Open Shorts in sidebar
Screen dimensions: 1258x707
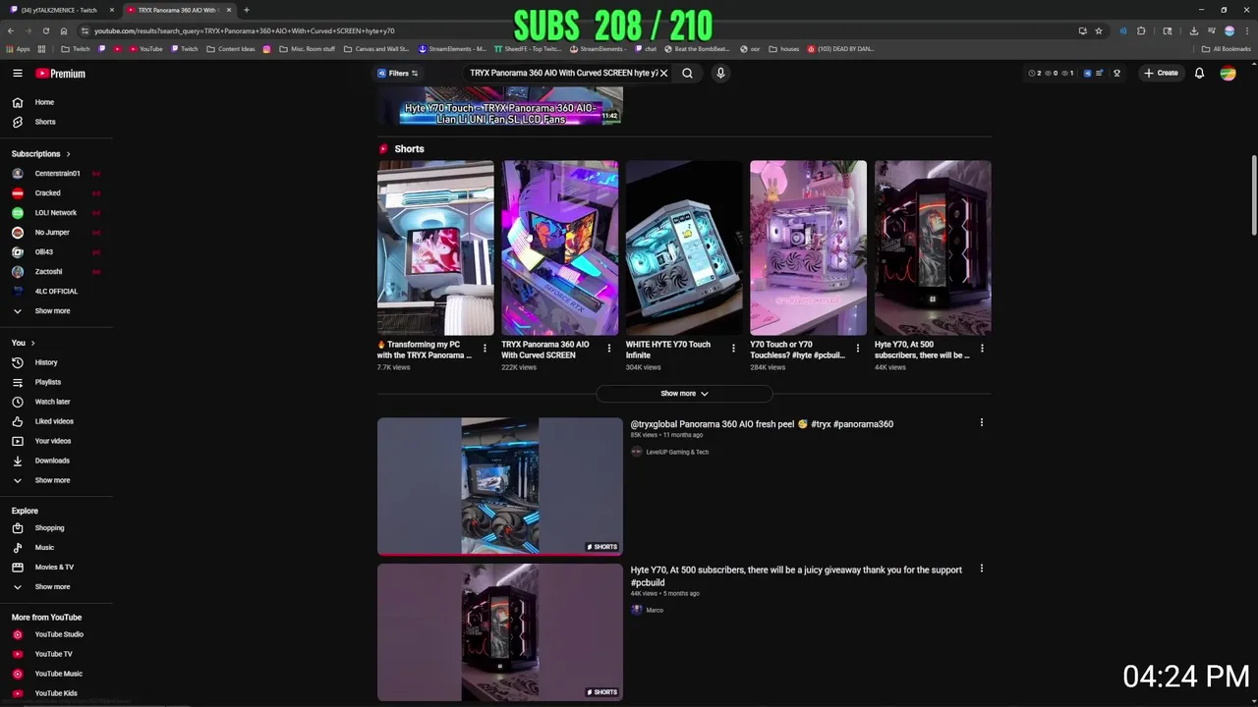point(57,122)
